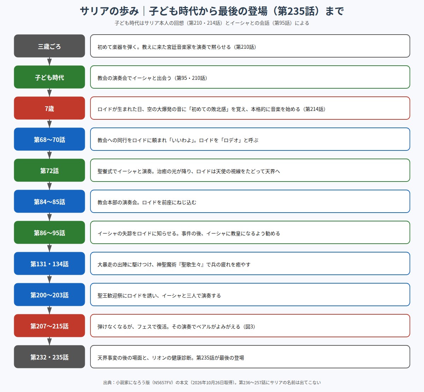Click description mentioning ロデオ nickname

coord(250,139)
